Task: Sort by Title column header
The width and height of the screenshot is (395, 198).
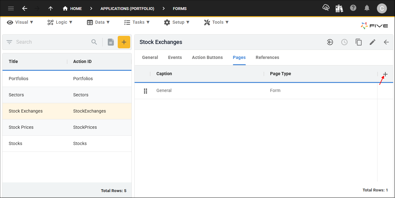Action: (x=13, y=61)
